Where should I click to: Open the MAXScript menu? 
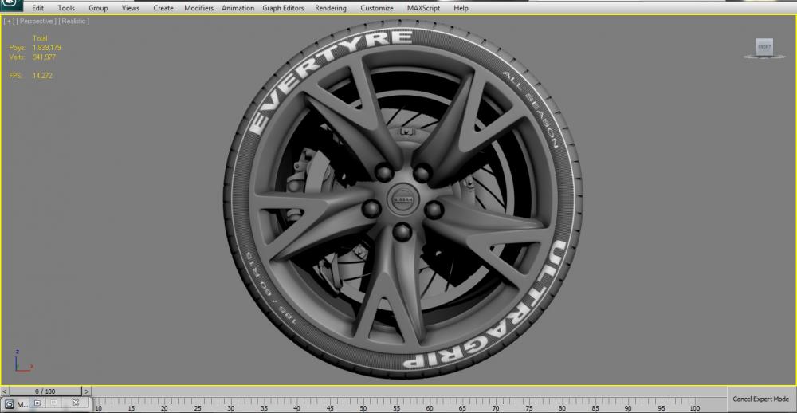coord(424,8)
